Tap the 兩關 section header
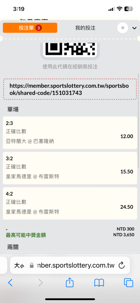140x303 pixels. (x=13, y=247)
